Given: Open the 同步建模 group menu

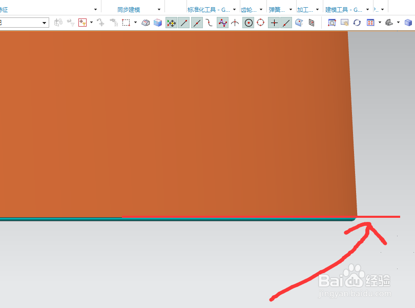Looking at the screenshot, I should 129,10.
